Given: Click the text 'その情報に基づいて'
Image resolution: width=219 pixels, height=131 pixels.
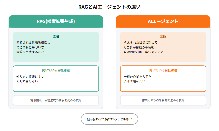Looking at the screenshot, I should 30,47.
